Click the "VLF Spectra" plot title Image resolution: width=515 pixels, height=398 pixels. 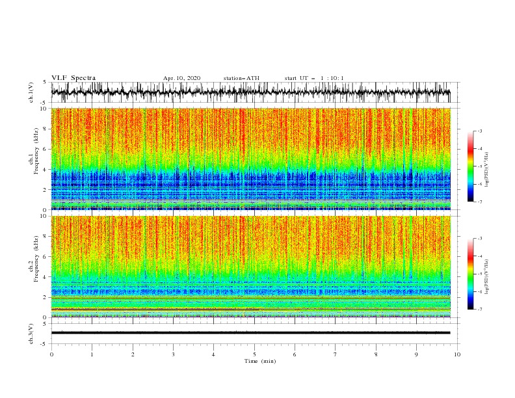[x=73, y=78]
